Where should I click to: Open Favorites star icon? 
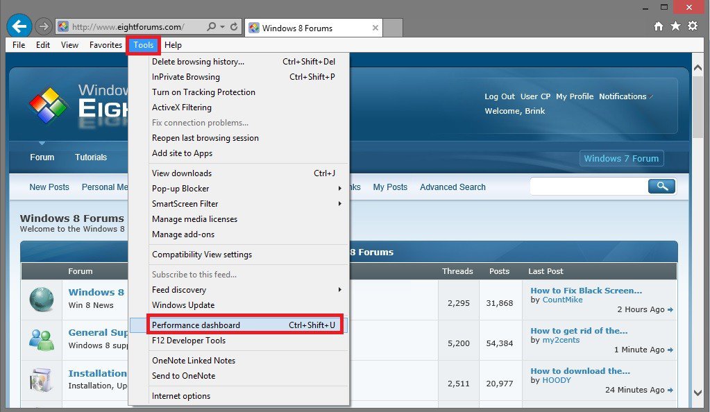click(x=675, y=26)
